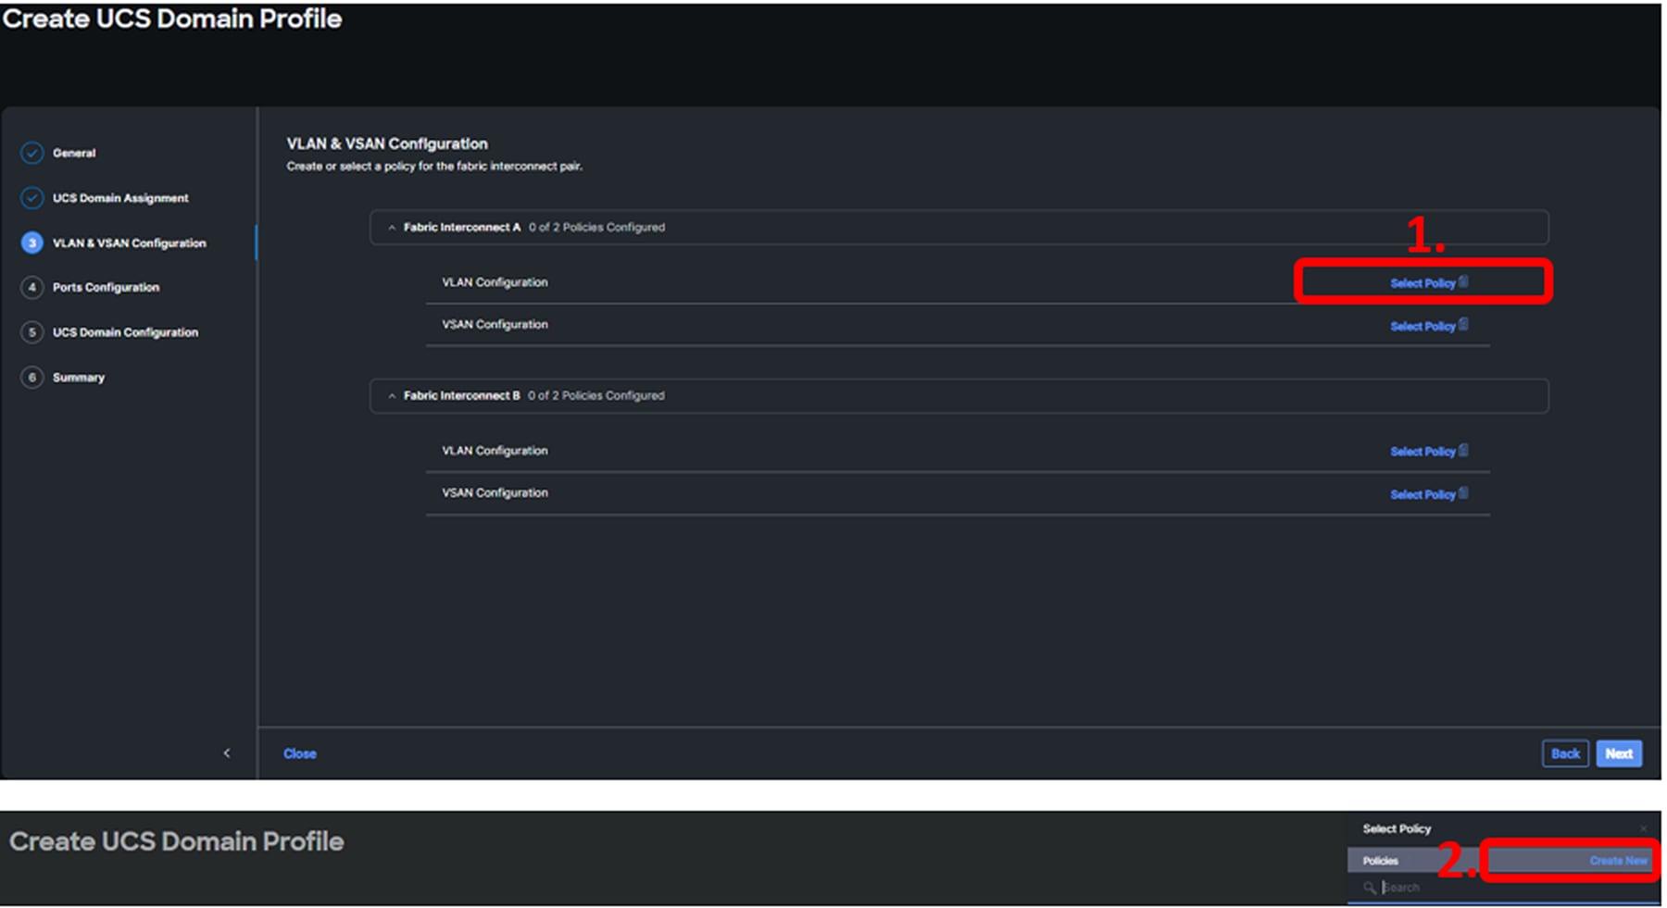Proceed with the Next button

pos(1619,753)
